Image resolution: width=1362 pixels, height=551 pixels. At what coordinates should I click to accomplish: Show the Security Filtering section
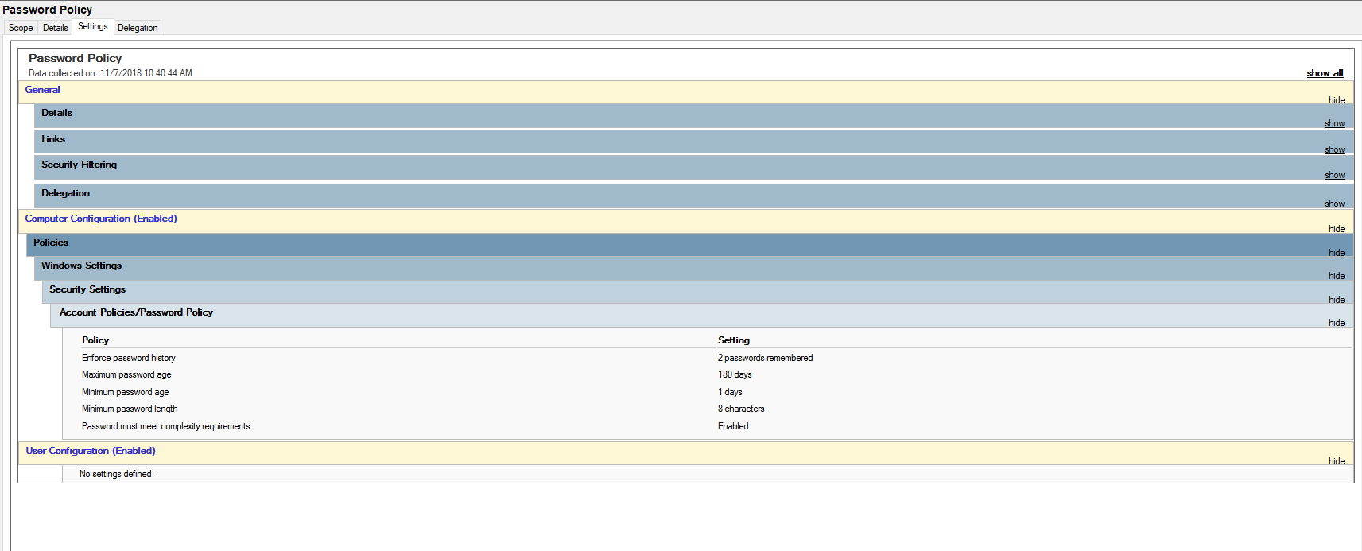1334,175
